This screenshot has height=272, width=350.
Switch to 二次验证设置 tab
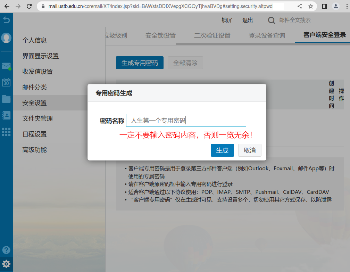212,35
